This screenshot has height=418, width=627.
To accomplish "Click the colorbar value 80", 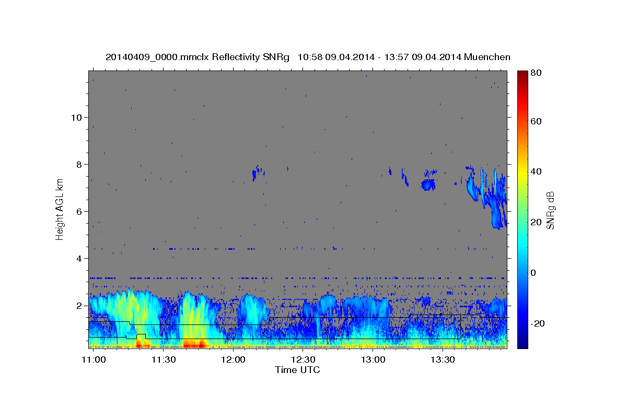I will 536,73.
